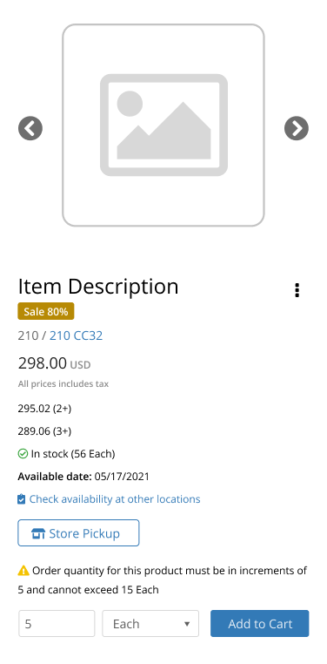Check availability at other locations
Image resolution: width=327 pixels, height=664 pixels.
click(115, 499)
